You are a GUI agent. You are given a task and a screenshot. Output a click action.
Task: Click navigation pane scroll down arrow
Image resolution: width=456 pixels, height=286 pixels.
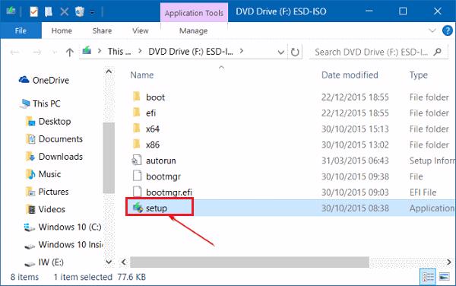pyautogui.click(x=109, y=262)
